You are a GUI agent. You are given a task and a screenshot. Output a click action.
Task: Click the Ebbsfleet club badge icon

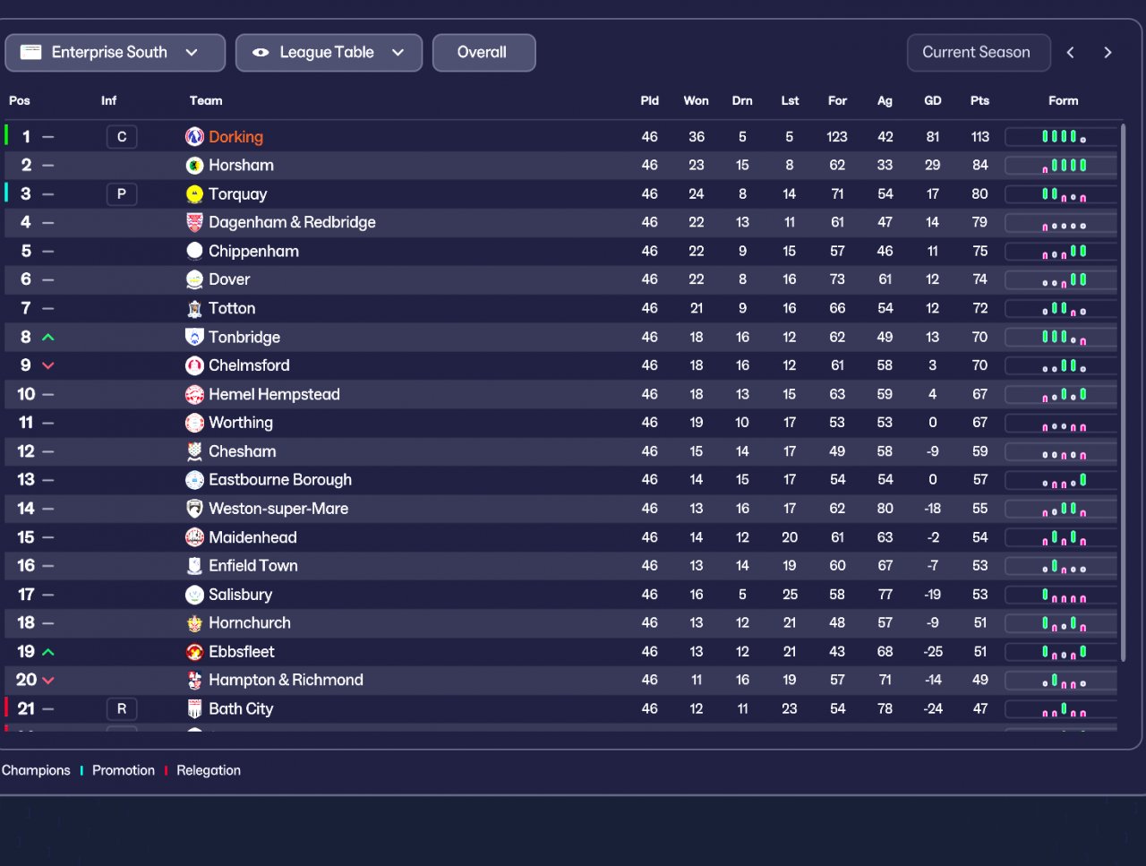194,652
